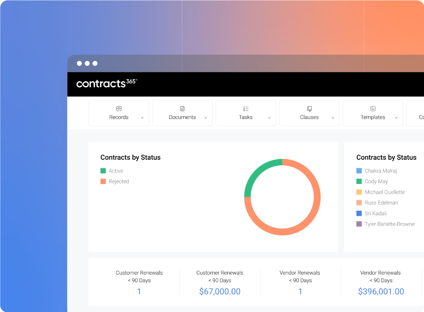Toggle the Rejected series visibility
Screen dimensions: 424x312
point(114,181)
